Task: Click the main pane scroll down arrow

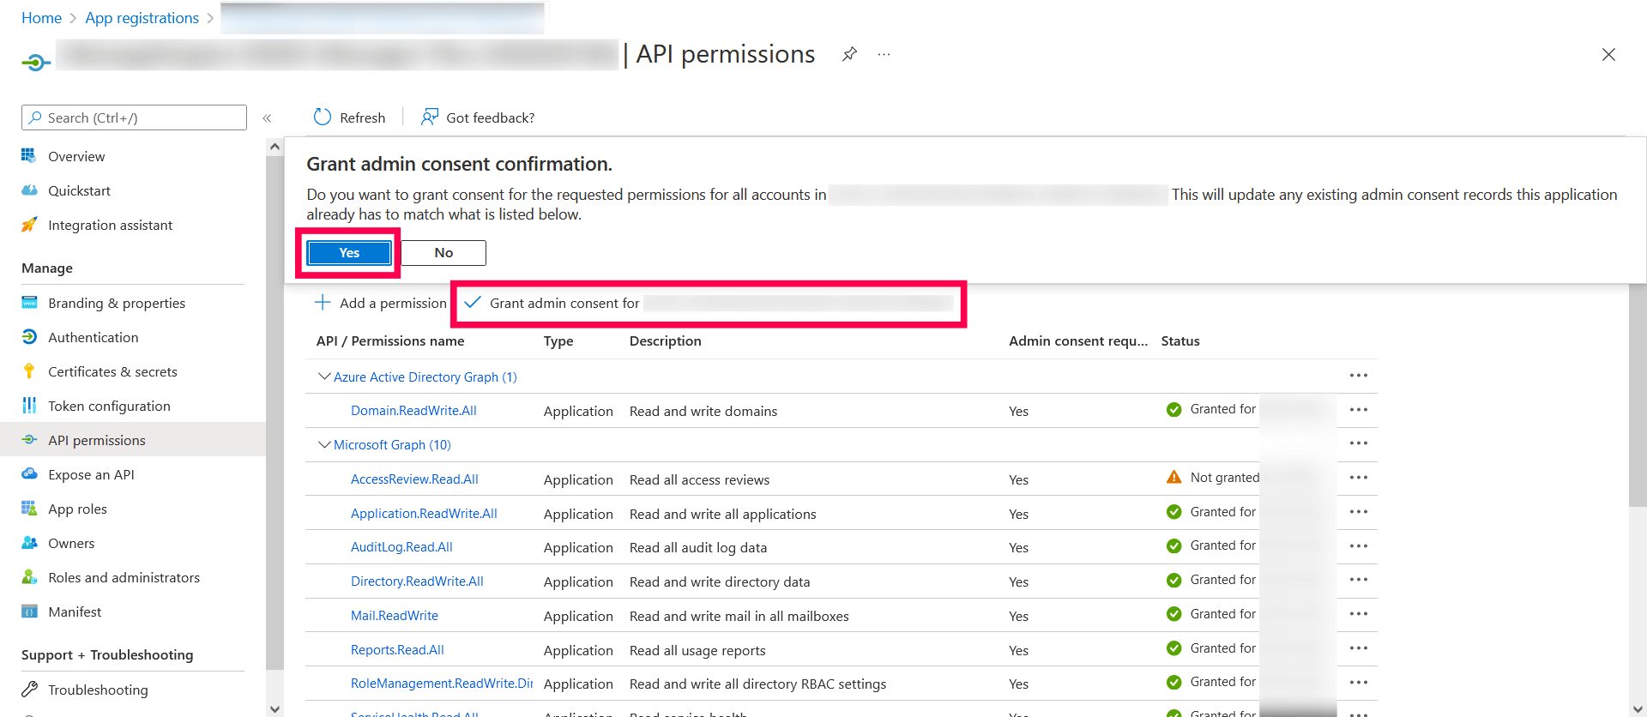Action: [1637, 708]
